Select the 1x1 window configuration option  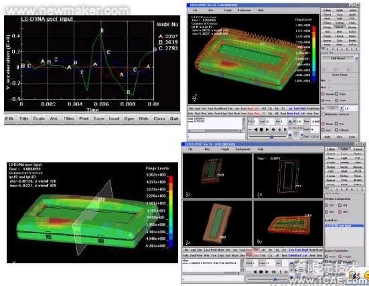pyautogui.click(x=326, y=205)
